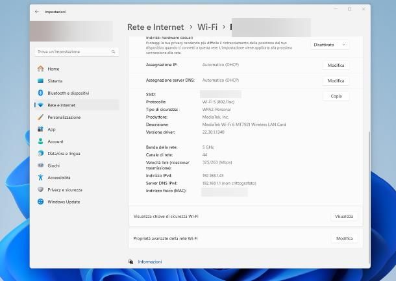Click the App icon in sidebar
The height and width of the screenshot is (281, 396).
pos(40,129)
